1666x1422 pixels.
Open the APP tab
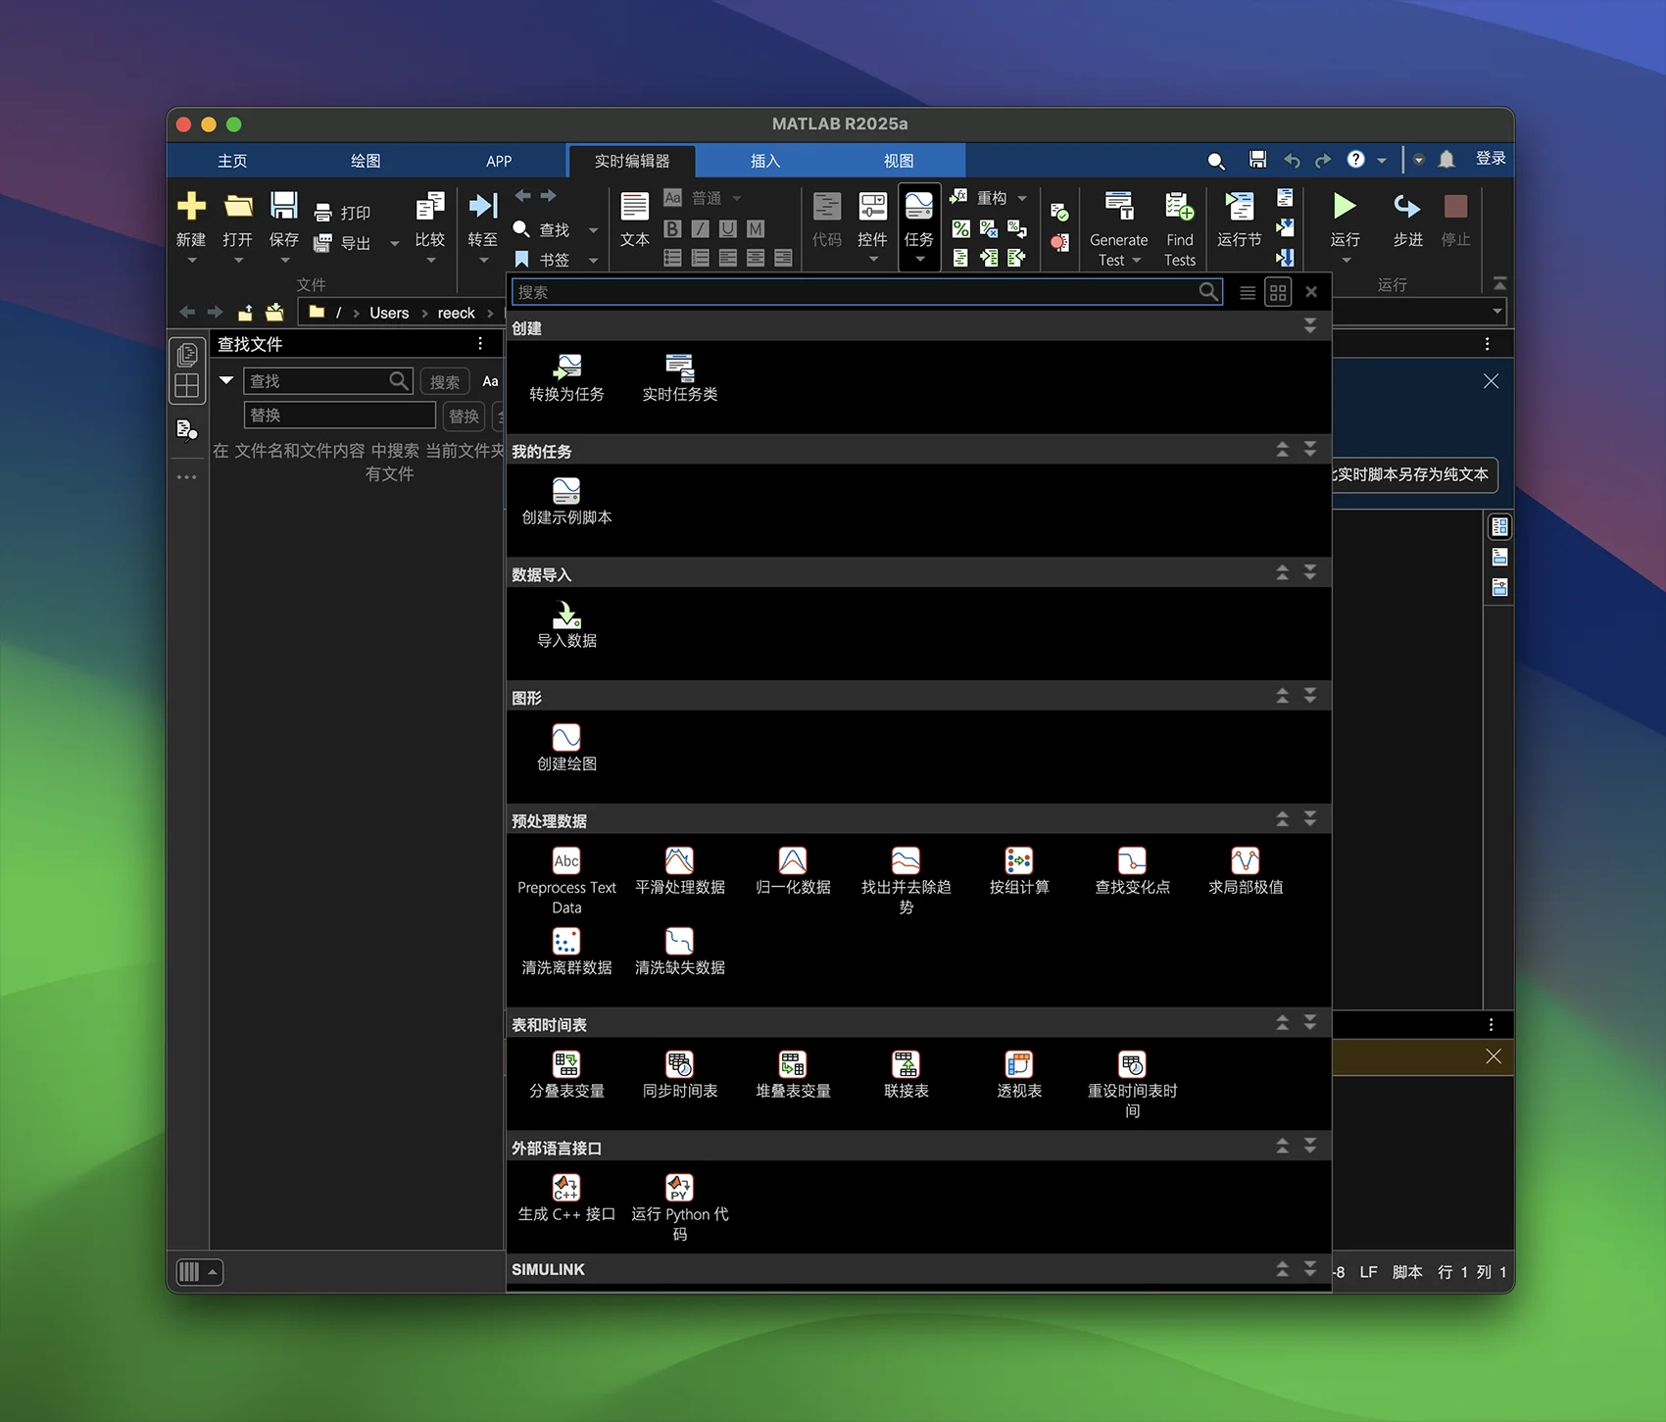[x=499, y=161]
